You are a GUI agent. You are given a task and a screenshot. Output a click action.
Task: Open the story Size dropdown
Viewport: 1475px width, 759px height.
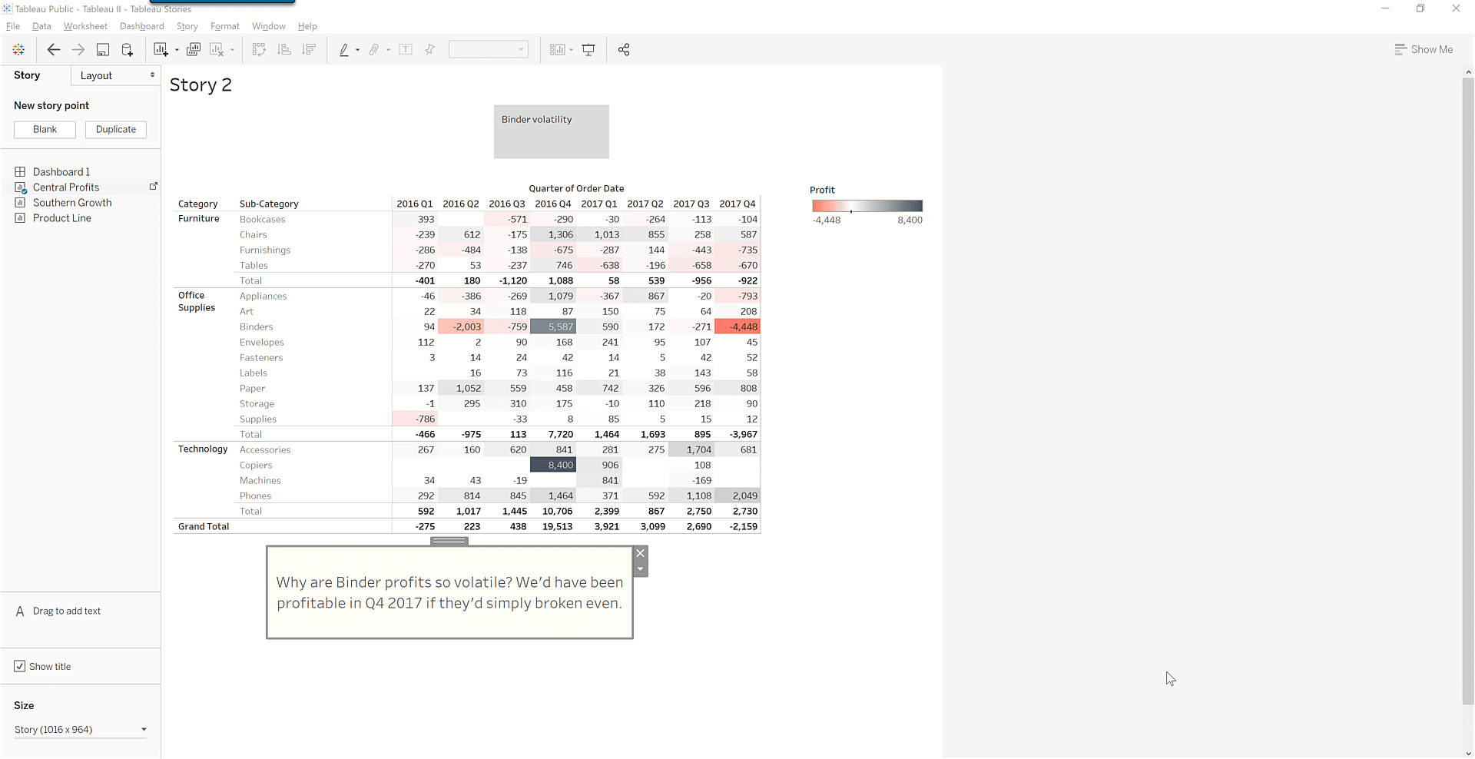[80, 729]
